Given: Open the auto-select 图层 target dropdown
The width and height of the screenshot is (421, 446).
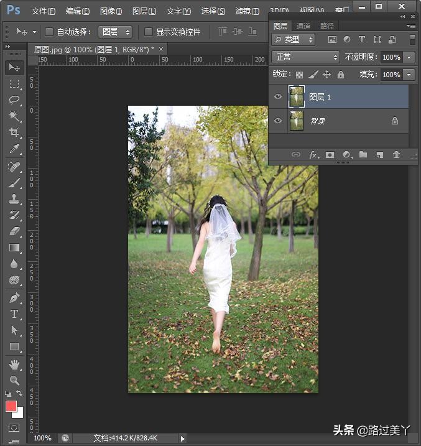Looking at the screenshot, I should [x=115, y=32].
